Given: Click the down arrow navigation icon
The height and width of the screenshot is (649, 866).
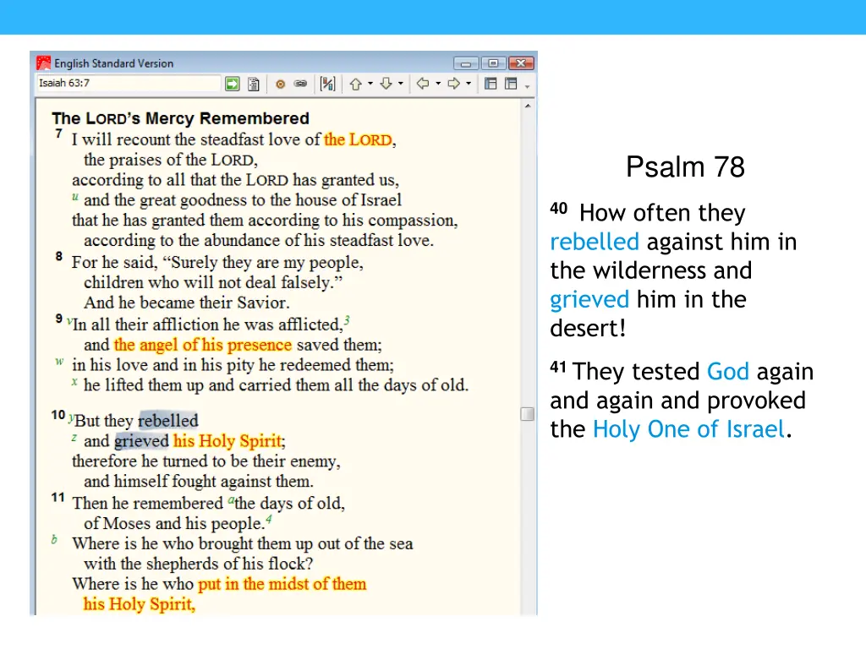Looking at the screenshot, I should click(x=386, y=84).
